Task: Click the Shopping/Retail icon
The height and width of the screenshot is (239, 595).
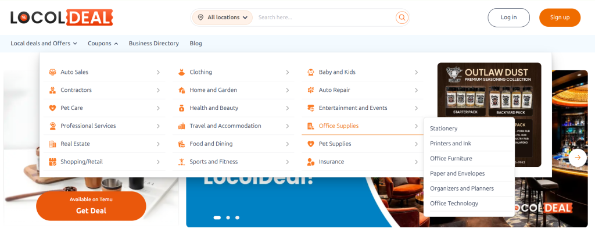Action: (52, 162)
